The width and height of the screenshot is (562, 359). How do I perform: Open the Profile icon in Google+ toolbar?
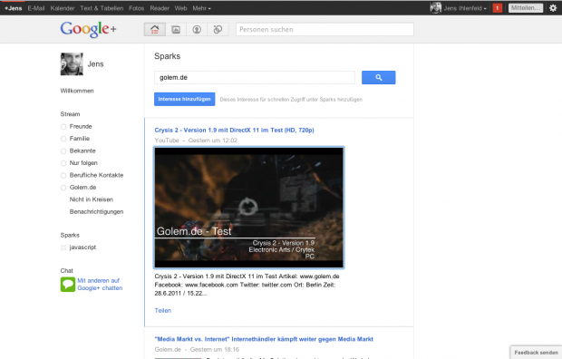(x=197, y=29)
